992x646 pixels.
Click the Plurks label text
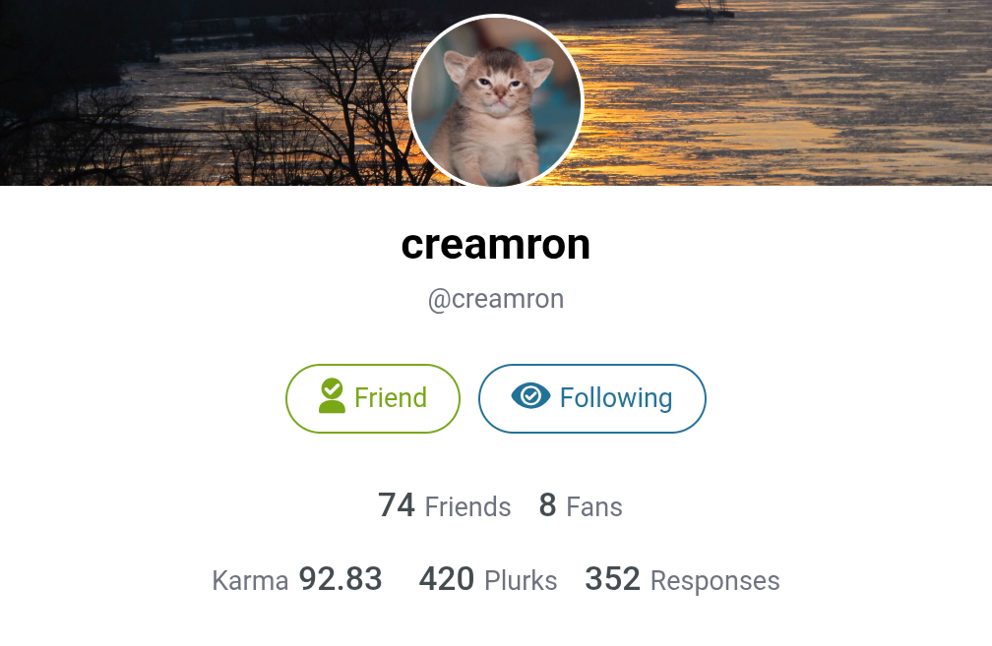pyautogui.click(x=521, y=580)
